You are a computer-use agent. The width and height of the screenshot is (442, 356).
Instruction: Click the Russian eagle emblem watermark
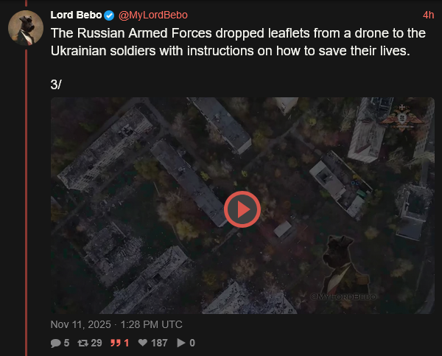click(402, 117)
